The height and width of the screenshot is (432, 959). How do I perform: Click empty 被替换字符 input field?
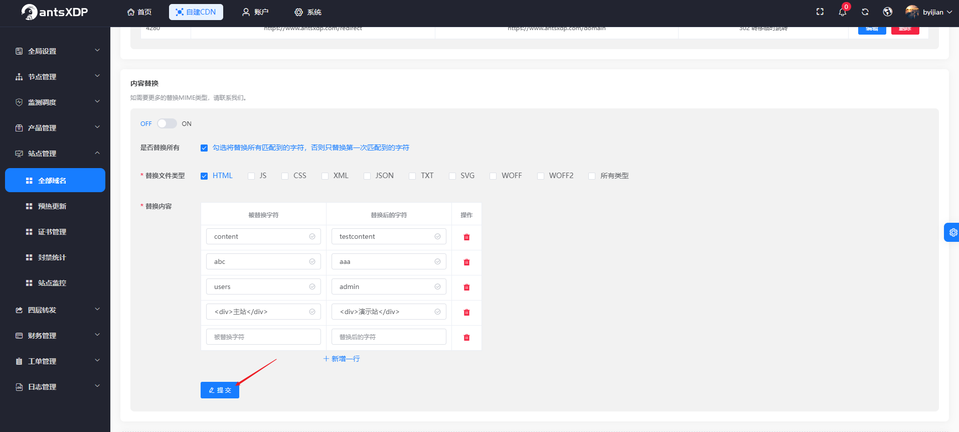pos(263,337)
